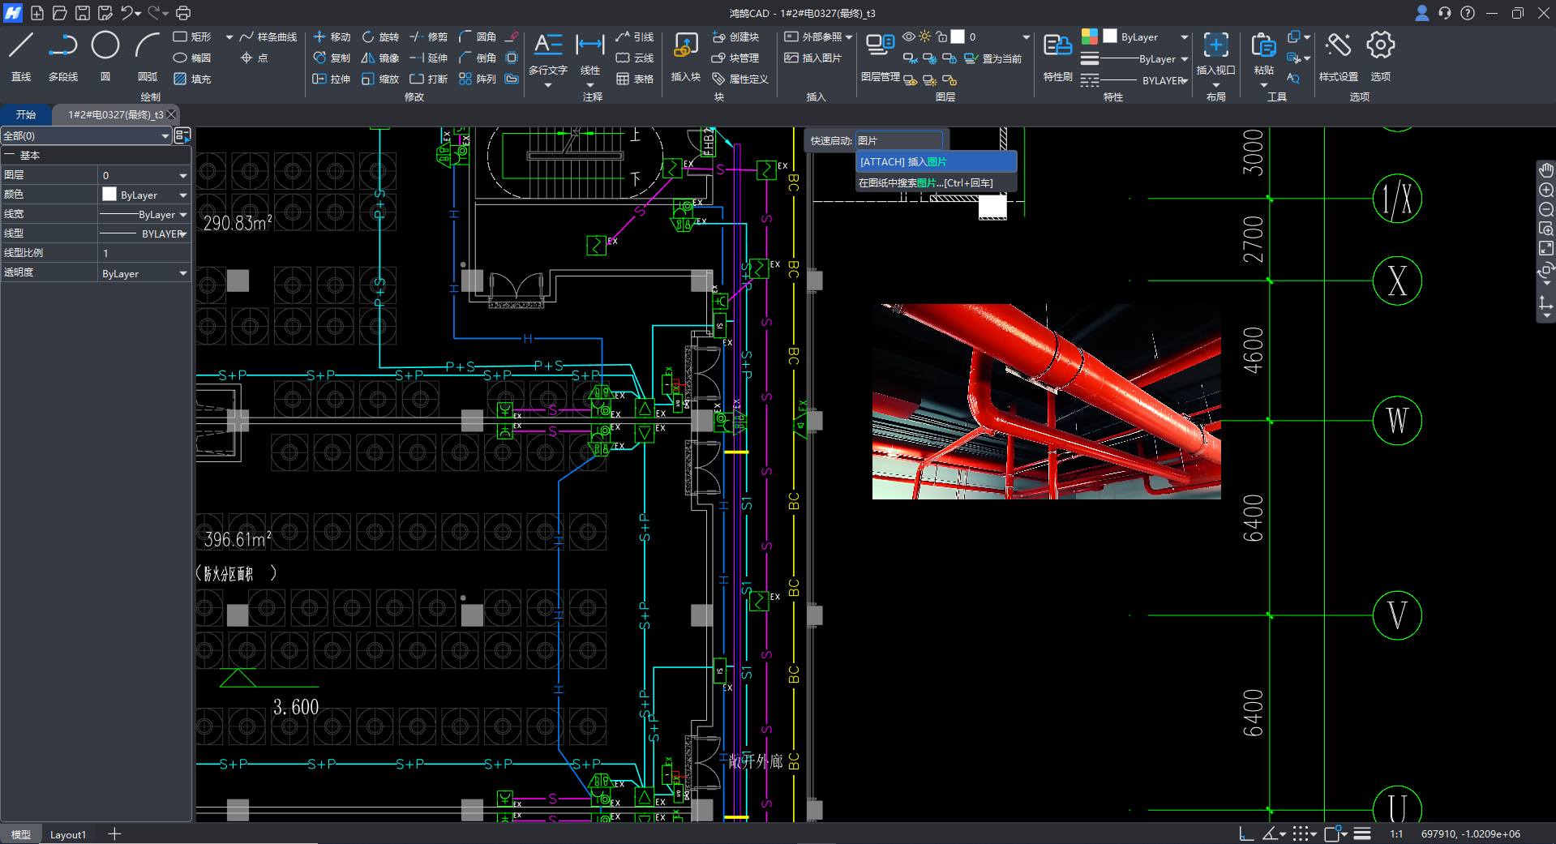Toggle ortho mode in status bar

1246,833
